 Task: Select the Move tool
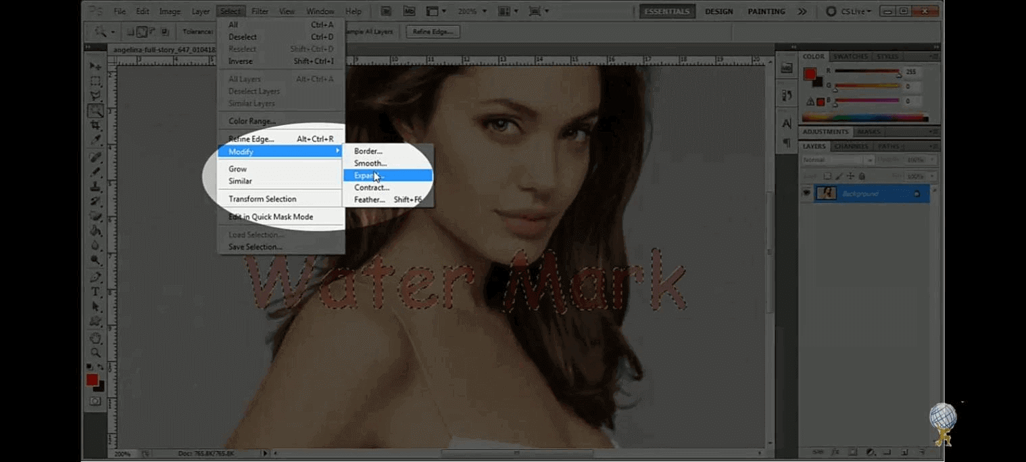pyautogui.click(x=95, y=66)
